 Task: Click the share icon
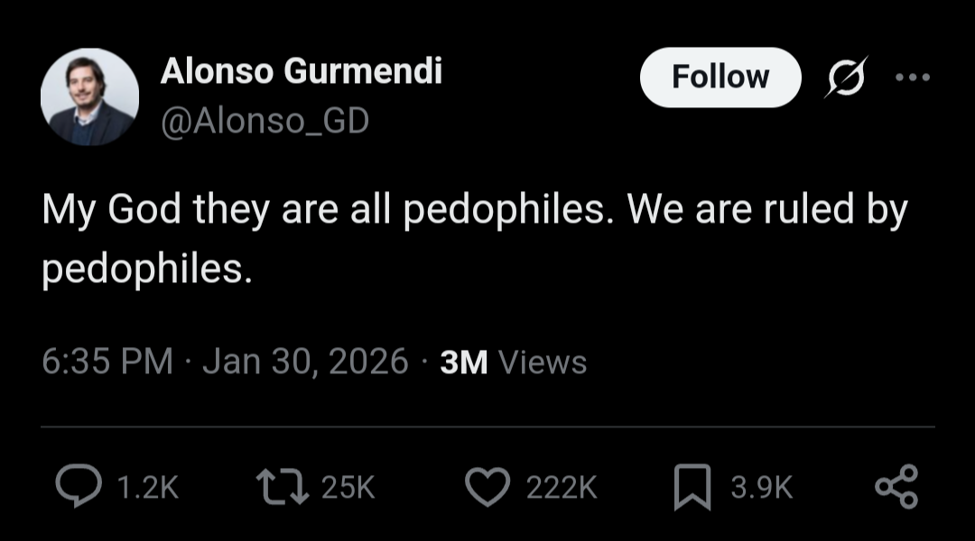(896, 487)
